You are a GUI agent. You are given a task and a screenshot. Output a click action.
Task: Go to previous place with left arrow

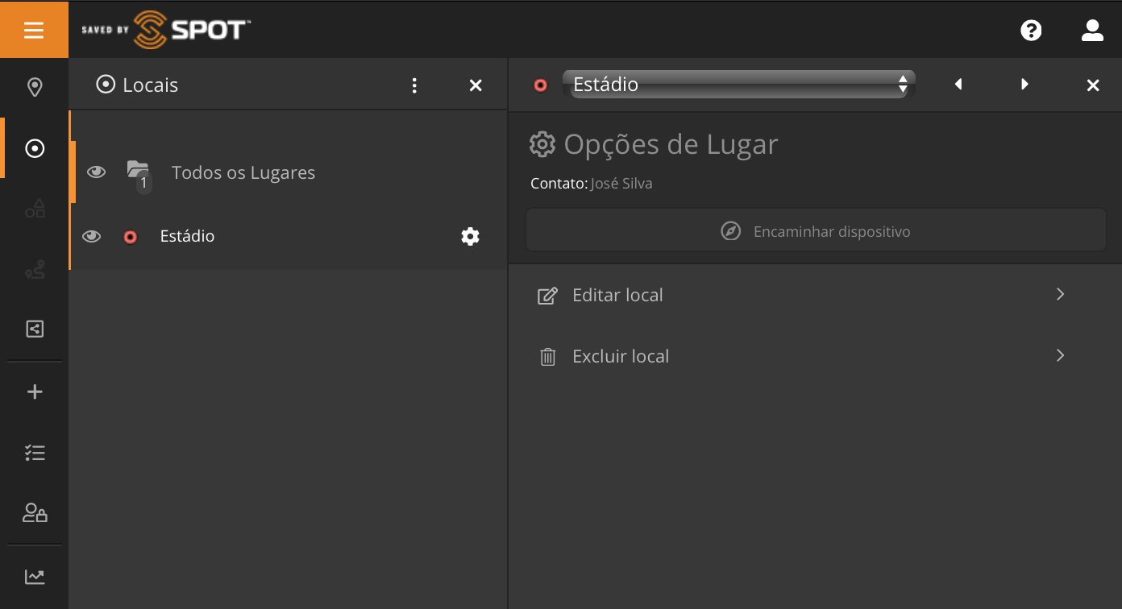pos(958,85)
